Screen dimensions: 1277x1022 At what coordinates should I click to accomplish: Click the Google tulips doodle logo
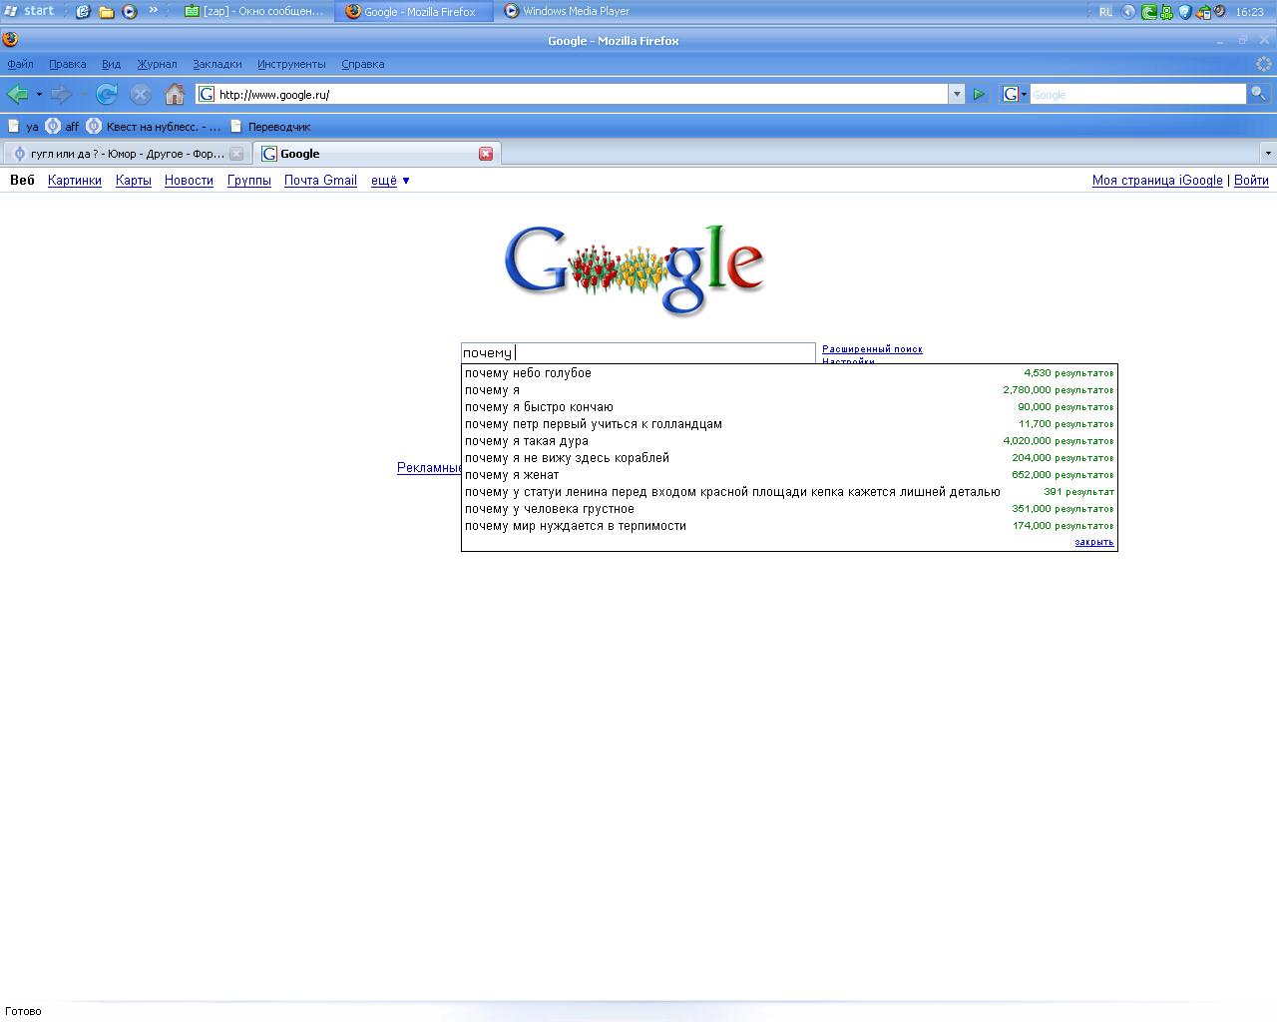635,269
